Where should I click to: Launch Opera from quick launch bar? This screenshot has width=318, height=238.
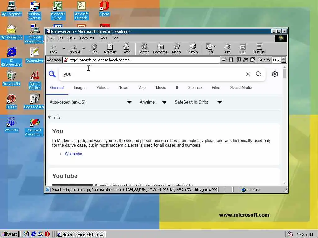click(x=47, y=234)
